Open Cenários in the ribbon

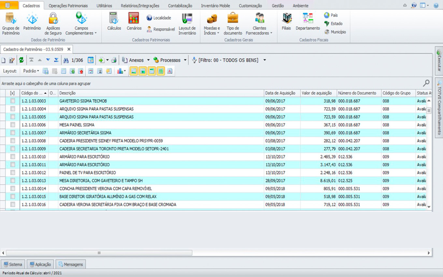pos(134,19)
